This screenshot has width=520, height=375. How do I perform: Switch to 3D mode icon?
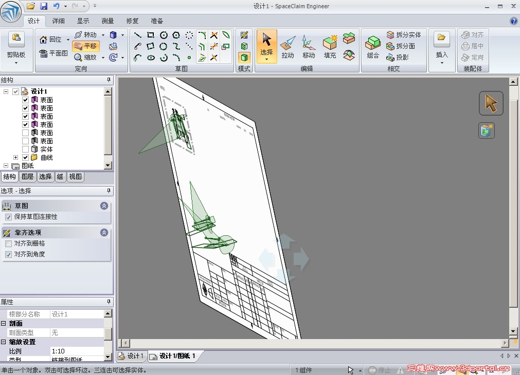click(x=244, y=58)
